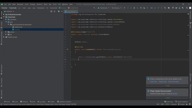192x108 pixels.
Task: Open the Database Inspector tool window
Action: (64, 102)
